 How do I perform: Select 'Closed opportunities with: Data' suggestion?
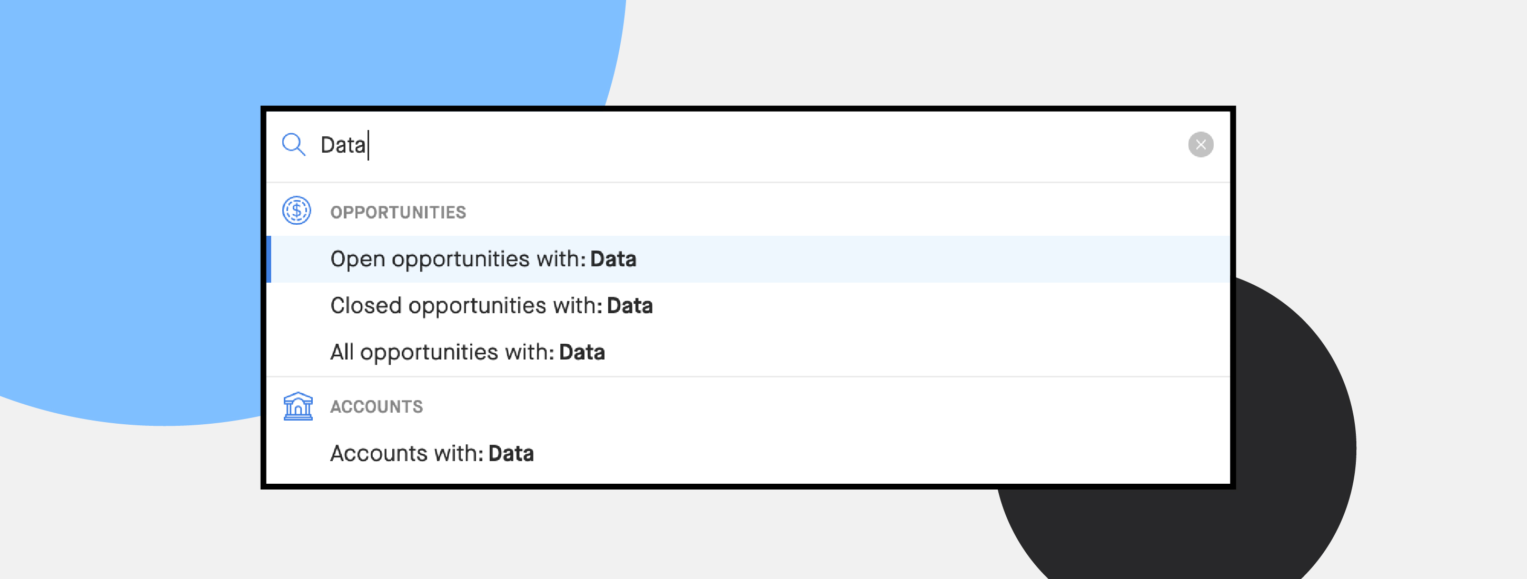(491, 305)
